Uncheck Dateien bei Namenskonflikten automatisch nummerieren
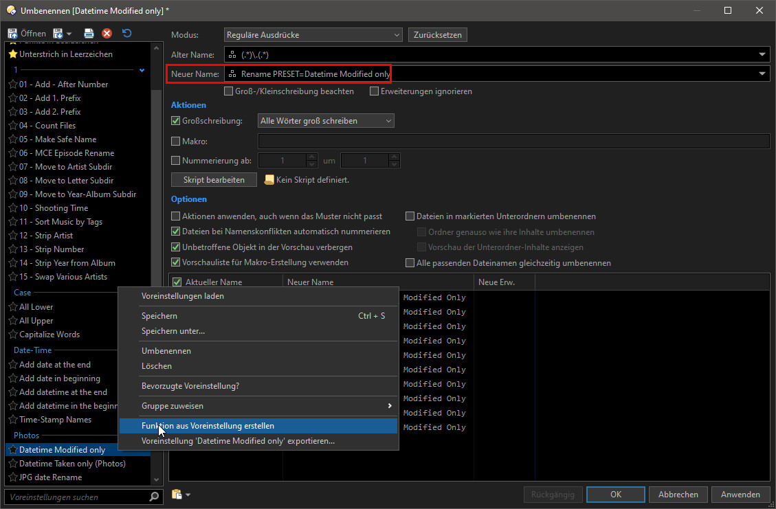 tap(175, 231)
